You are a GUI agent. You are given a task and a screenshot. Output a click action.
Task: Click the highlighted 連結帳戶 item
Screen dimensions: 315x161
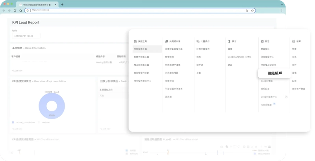point(274,73)
